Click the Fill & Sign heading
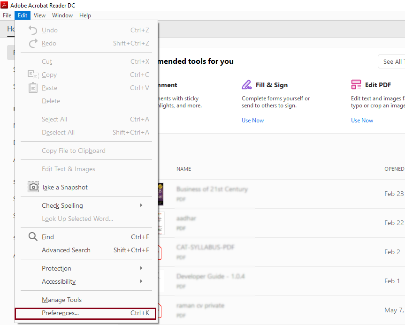The width and height of the screenshot is (405, 325). tap(272, 85)
